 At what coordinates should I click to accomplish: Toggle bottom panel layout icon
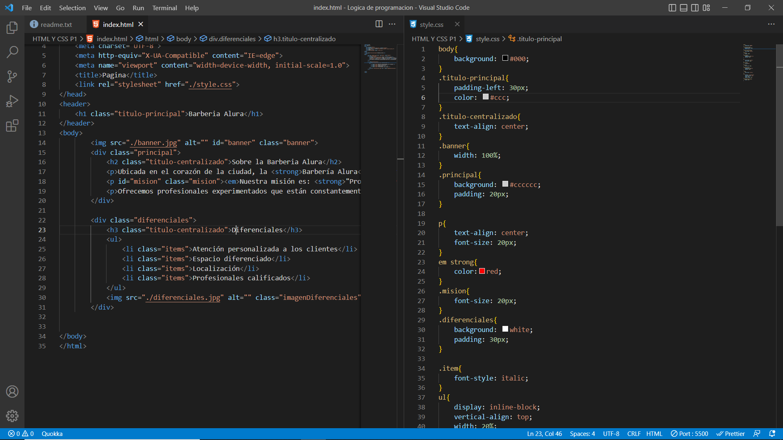pos(684,8)
